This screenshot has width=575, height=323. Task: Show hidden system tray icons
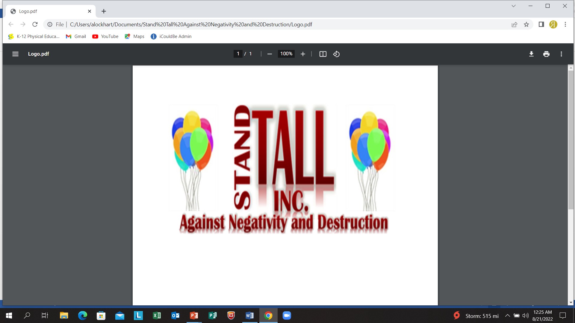tap(507, 316)
